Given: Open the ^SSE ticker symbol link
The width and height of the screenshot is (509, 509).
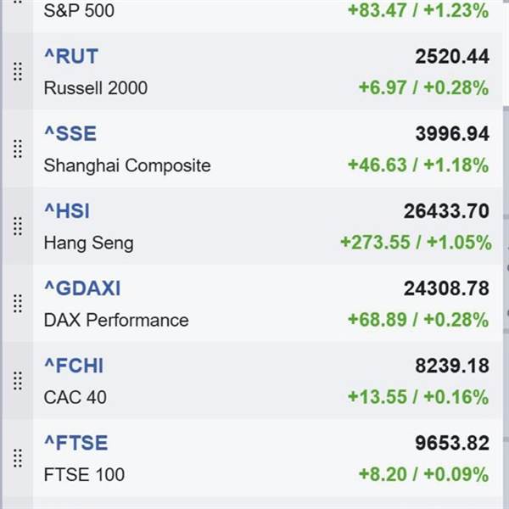Looking at the screenshot, I should (70, 133).
